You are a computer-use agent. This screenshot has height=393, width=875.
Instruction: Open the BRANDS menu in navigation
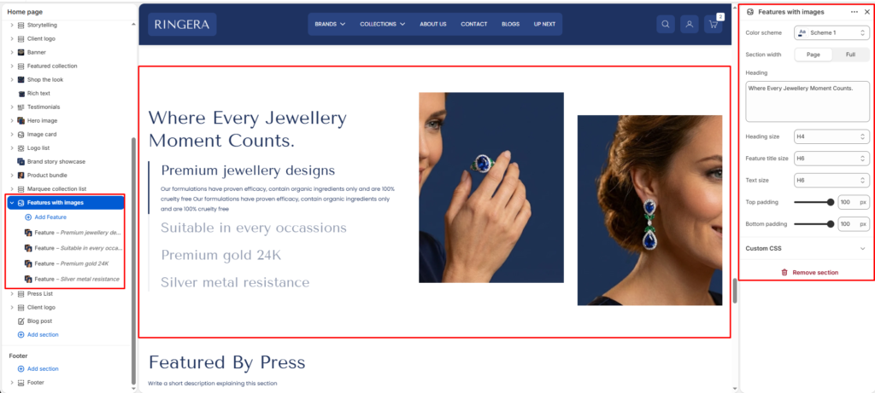(330, 25)
